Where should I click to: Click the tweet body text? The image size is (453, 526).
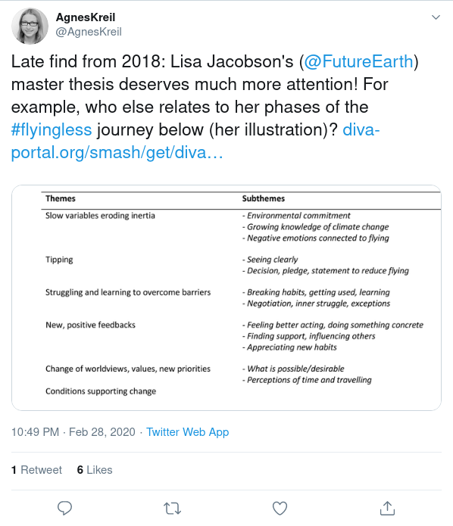215,107
